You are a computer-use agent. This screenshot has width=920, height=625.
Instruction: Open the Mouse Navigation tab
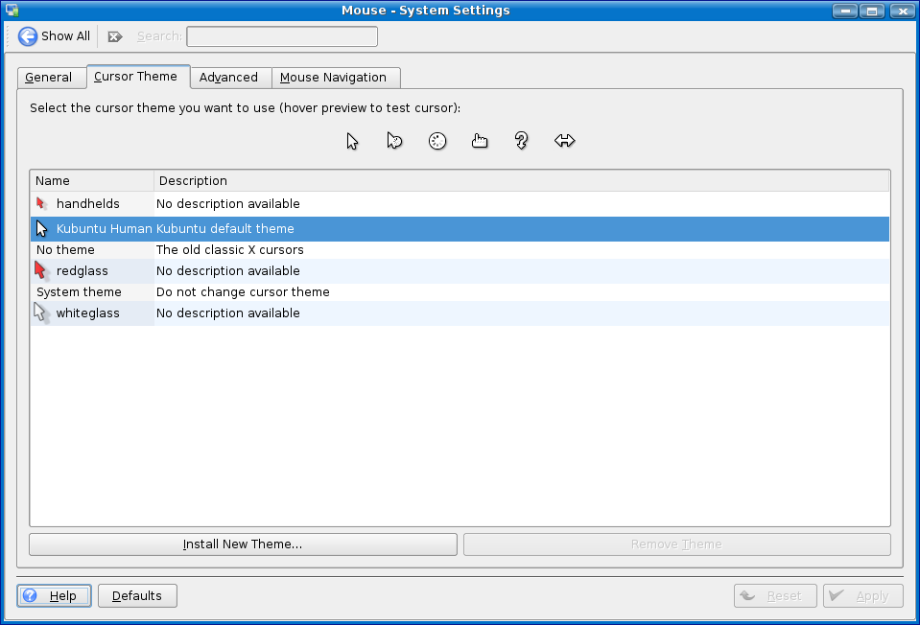[333, 78]
